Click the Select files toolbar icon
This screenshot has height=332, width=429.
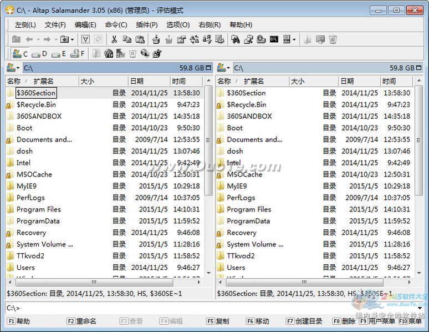pos(85,39)
